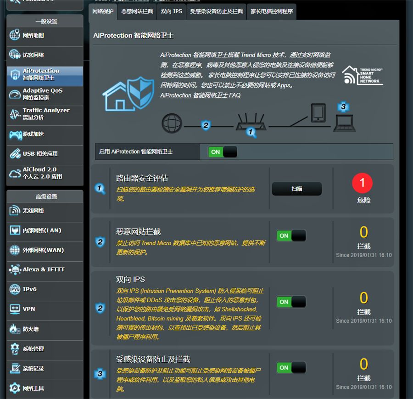Toggle 启用 AiProtection 智能网络卫士 switch

223,152
